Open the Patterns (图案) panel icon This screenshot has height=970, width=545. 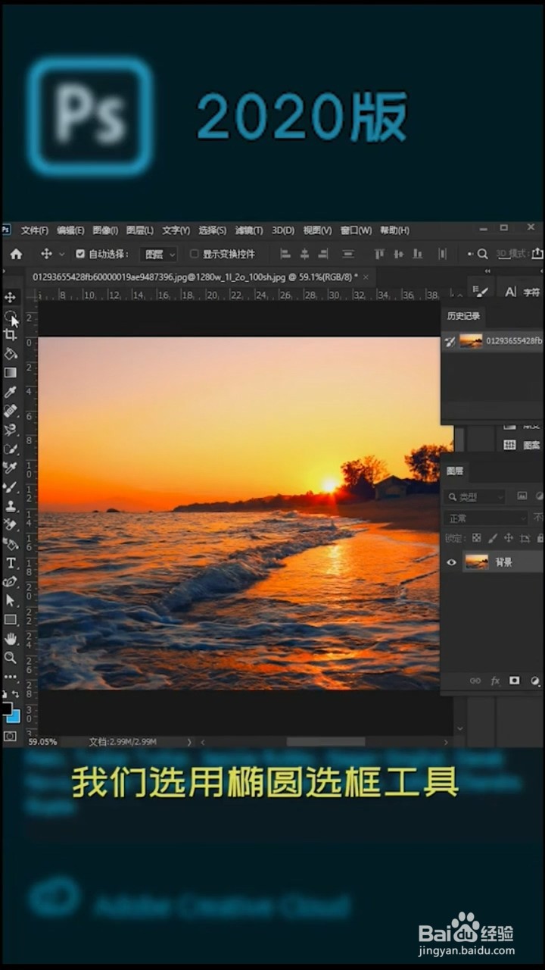522,445
